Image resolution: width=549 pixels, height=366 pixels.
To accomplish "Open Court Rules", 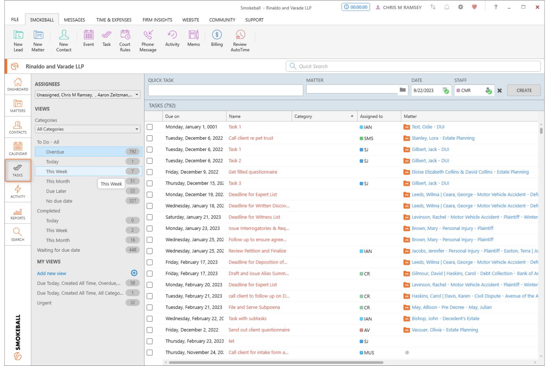I will point(125,40).
